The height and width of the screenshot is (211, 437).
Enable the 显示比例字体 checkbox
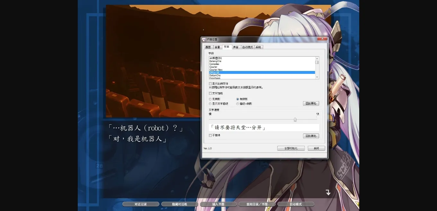(210, 83)
